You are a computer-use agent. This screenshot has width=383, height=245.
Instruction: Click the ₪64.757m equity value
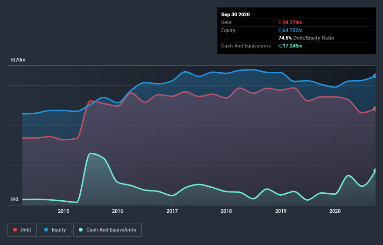click(x=291, y=30)
